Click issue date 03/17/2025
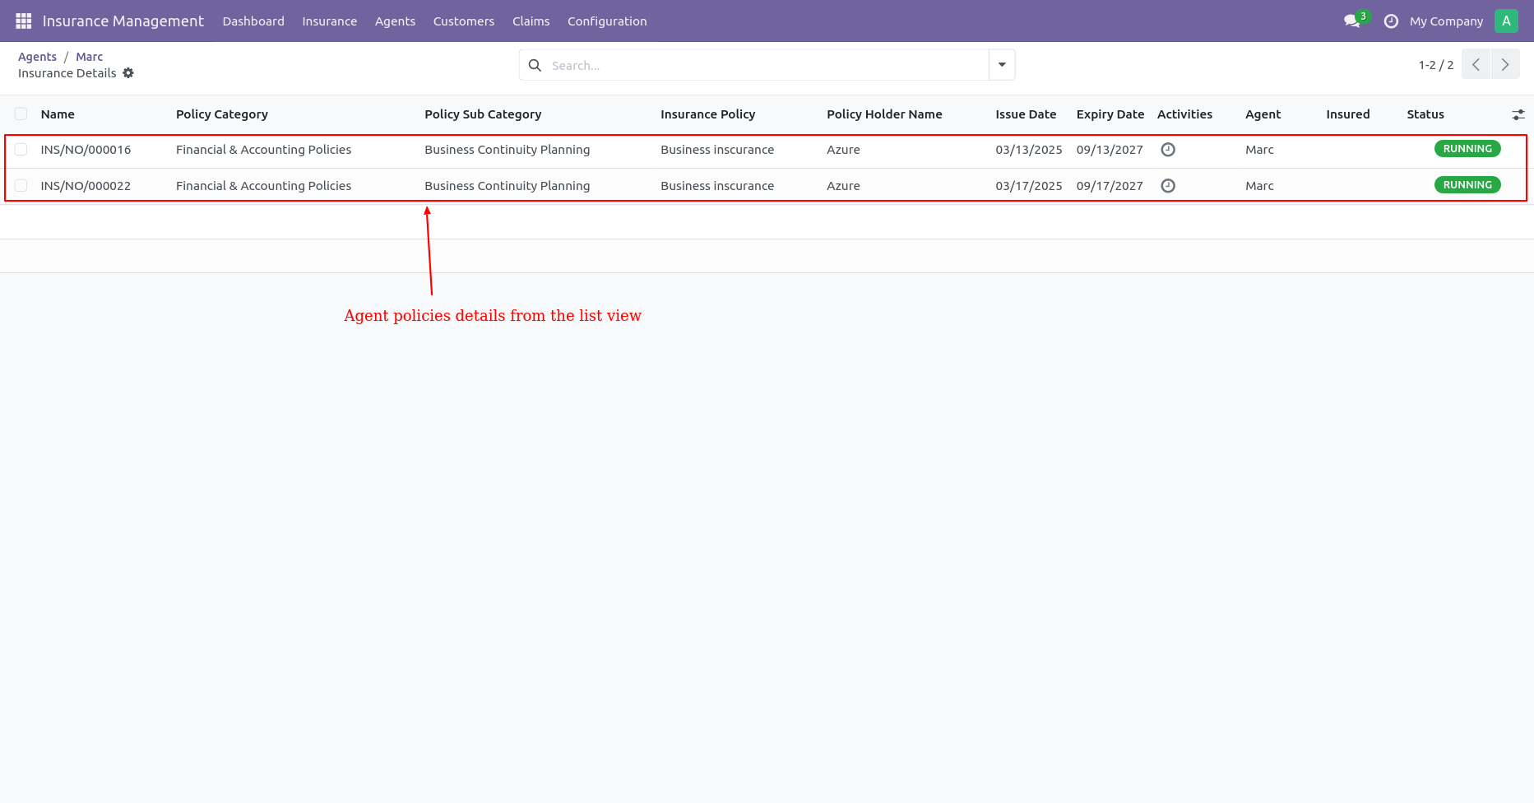The height and width of the screenshot is (803, 1534). point(1029,186)
